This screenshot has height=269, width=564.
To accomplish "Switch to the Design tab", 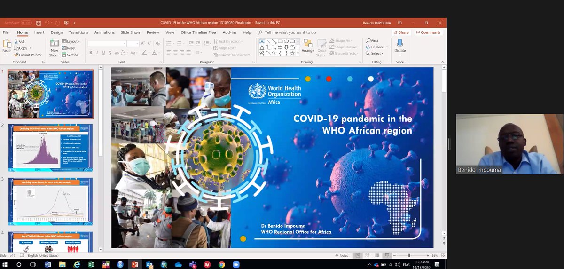I will (57, 32).
